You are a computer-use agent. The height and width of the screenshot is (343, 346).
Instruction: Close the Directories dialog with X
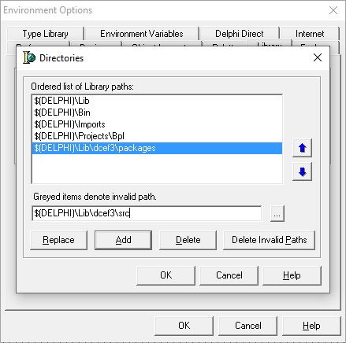point(318,57)
